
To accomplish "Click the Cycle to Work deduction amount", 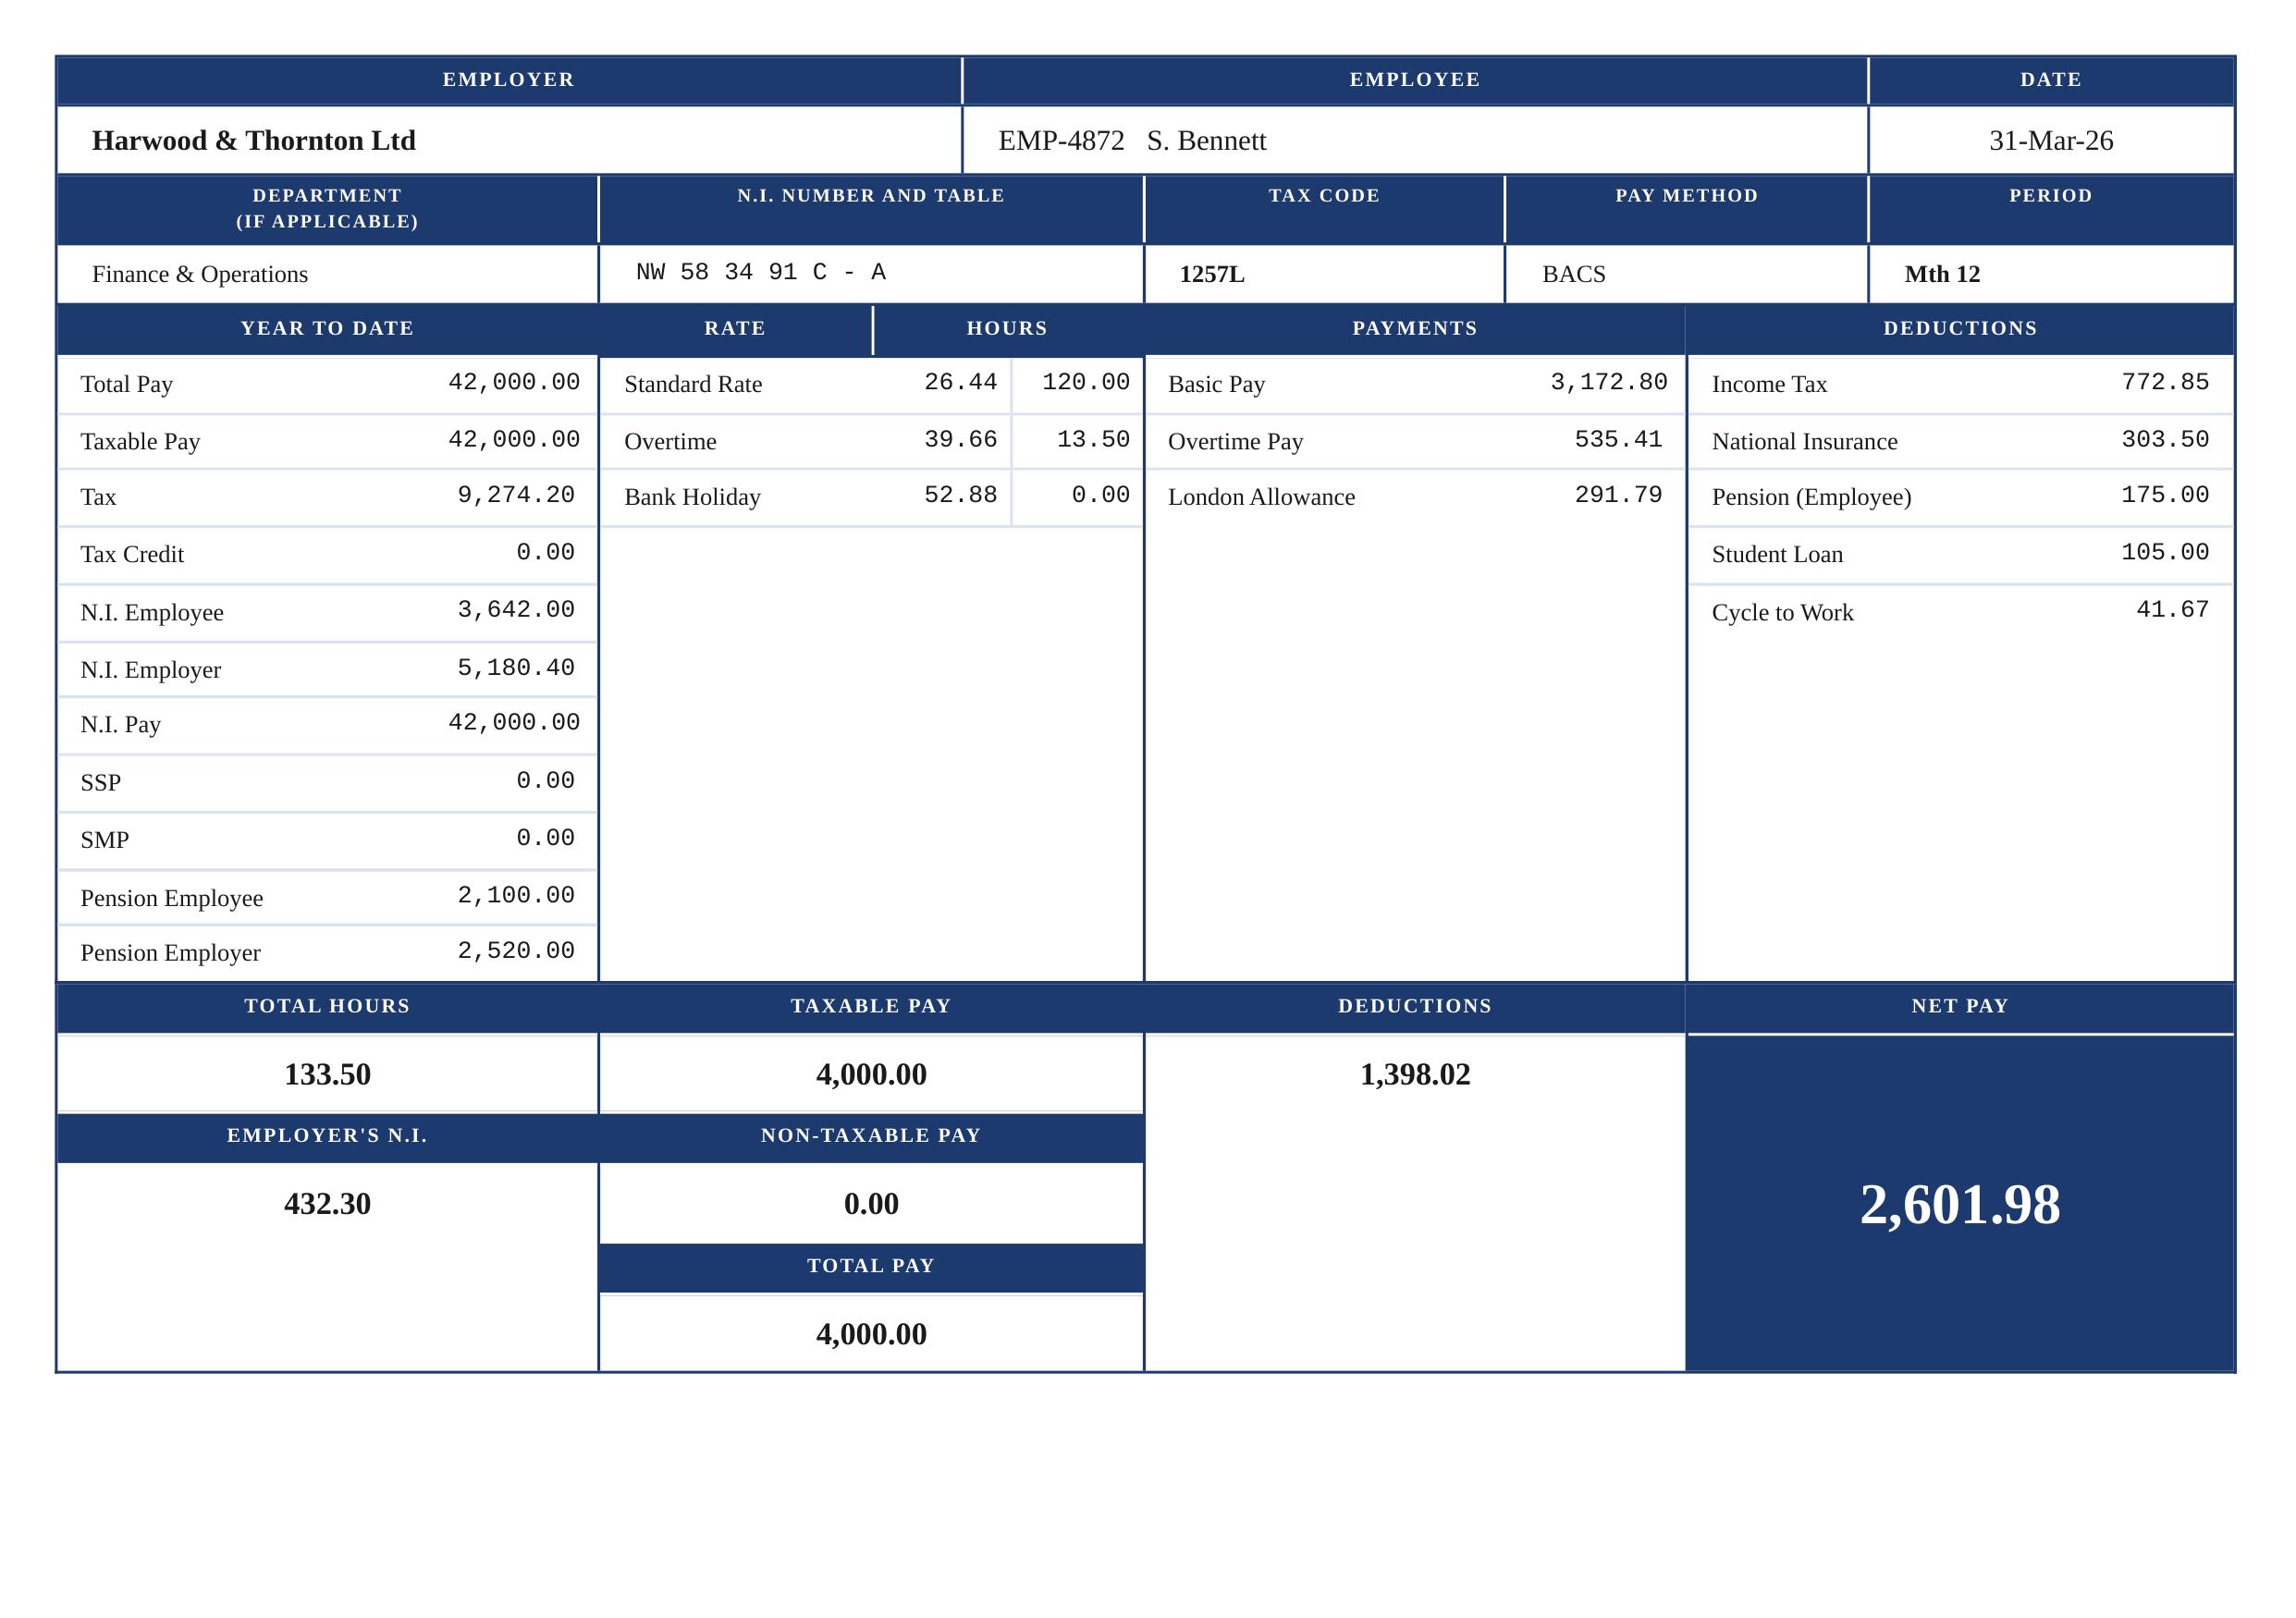I will click(x=2171, y=609).
